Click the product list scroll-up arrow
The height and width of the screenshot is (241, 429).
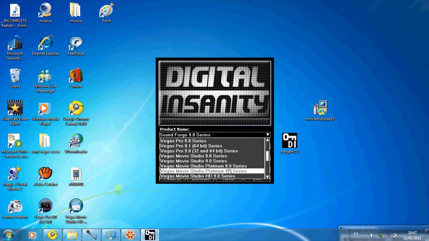(x=267, y=140)
